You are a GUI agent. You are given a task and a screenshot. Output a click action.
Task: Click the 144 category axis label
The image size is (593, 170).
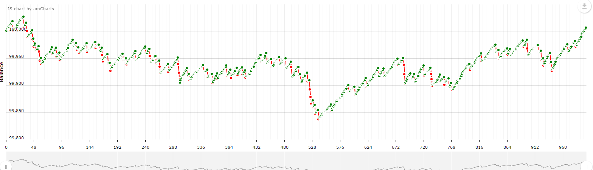(x=90, y=147)
